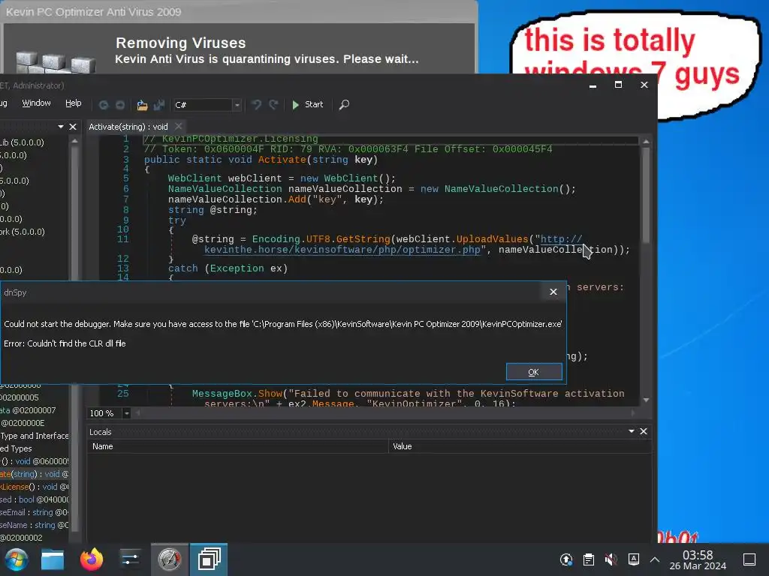Close the assembly explorer panel

click(73, 127)
